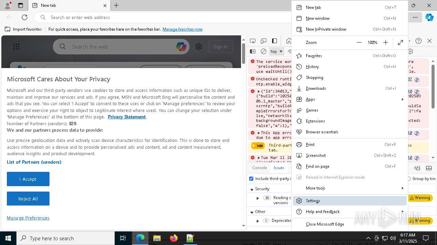Enter full screen via the zoom row arrow icon
Screen dimensions: 437x245
tap(400, 43)
